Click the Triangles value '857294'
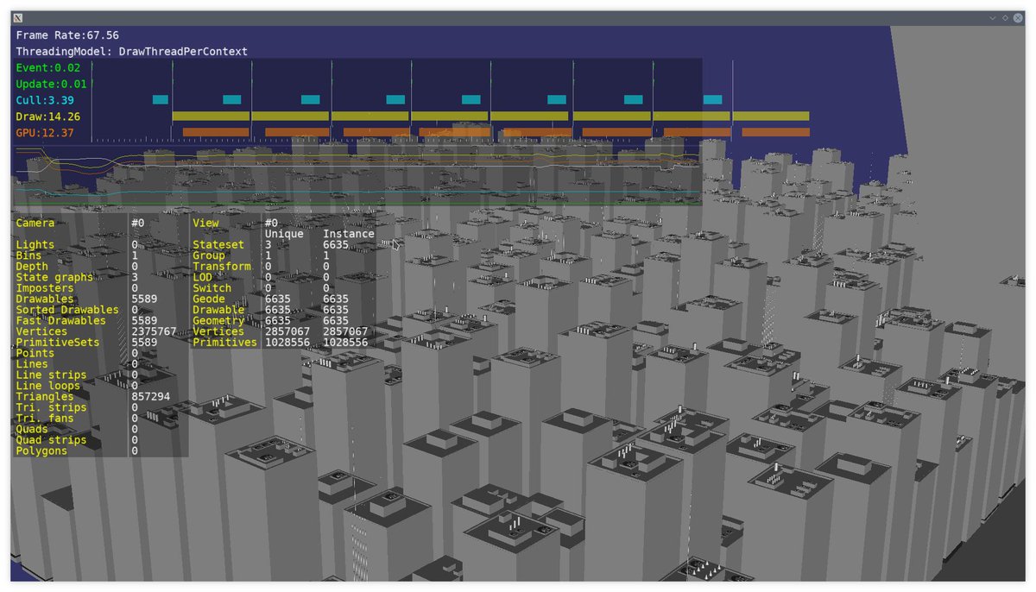The height and width of the screenshot is (592, 1036). tap(151, 397)
